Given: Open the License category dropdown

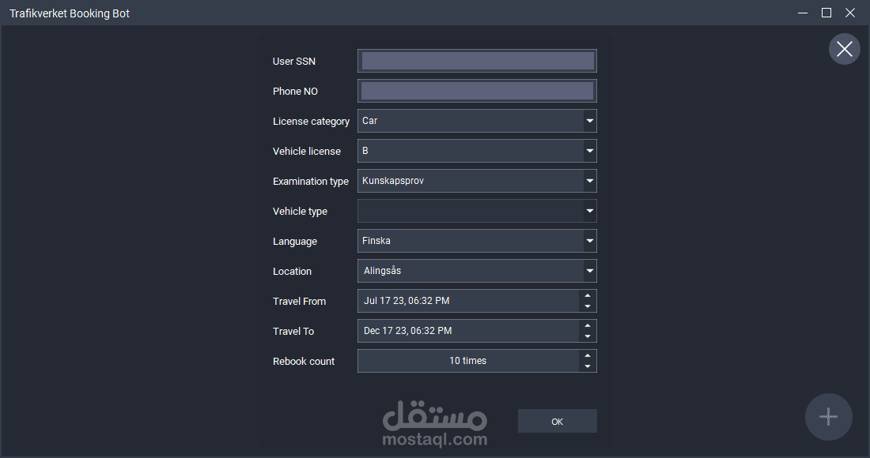Looking at the screenshot, I should pos(590,121).
